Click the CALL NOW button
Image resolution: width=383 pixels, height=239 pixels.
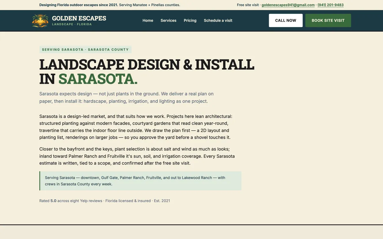(286, 20)
